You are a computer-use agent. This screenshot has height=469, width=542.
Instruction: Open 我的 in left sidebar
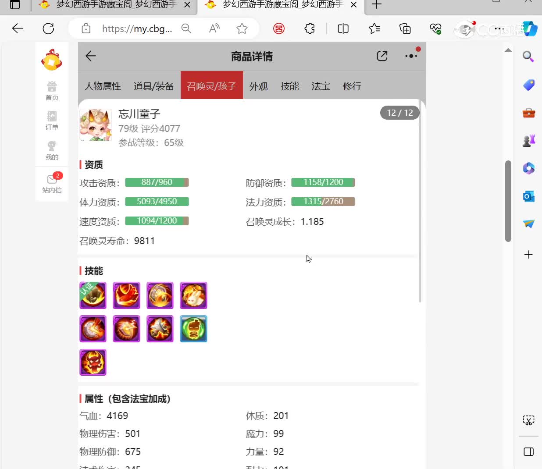click(x=52, y=150)
